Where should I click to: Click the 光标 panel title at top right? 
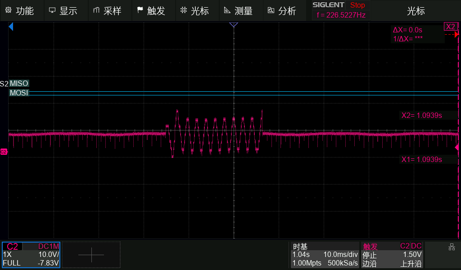tap(416, 11)
